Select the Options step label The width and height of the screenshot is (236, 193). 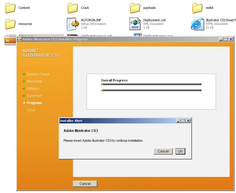[33, 89]
